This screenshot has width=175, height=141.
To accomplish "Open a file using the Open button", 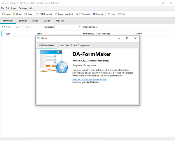I will click(17, 14).
